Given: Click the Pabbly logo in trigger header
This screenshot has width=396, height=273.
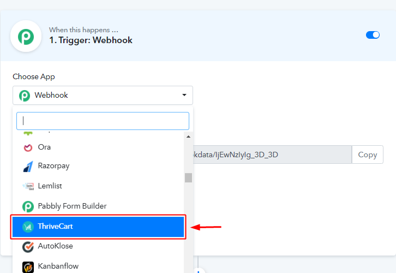Looking at the screenshot, I should coord(26,36).
